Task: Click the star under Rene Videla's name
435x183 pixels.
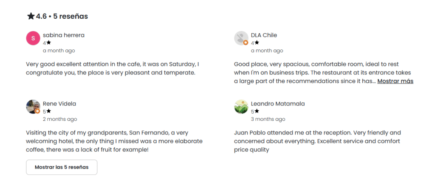Action: 49,112
